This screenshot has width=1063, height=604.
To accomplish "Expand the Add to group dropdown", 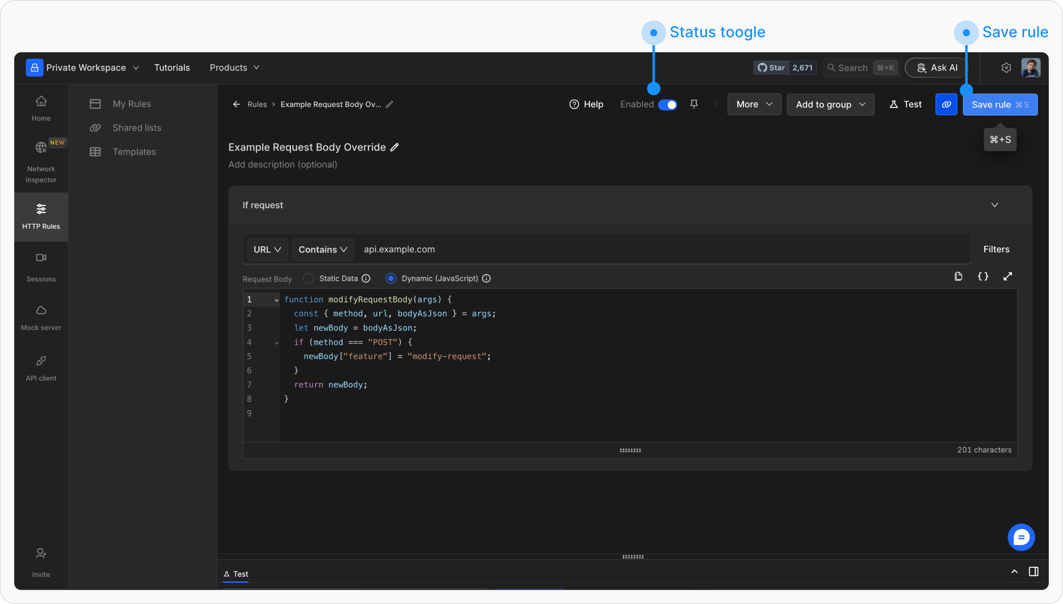I will click(x=830, y=105).
